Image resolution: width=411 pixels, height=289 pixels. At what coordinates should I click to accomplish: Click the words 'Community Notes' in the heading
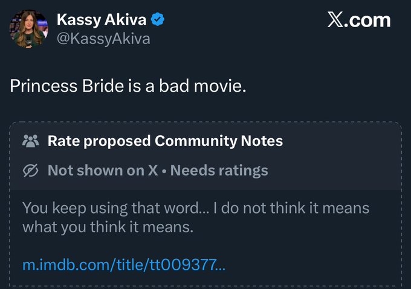pos(219,141)
